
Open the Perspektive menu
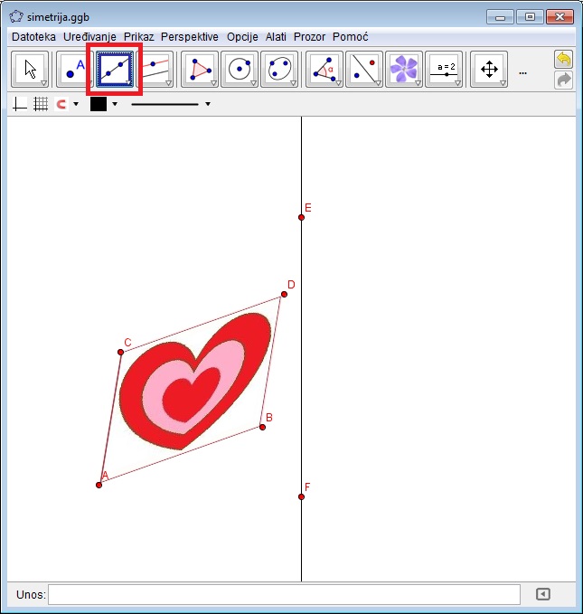(x=190, y=37)
